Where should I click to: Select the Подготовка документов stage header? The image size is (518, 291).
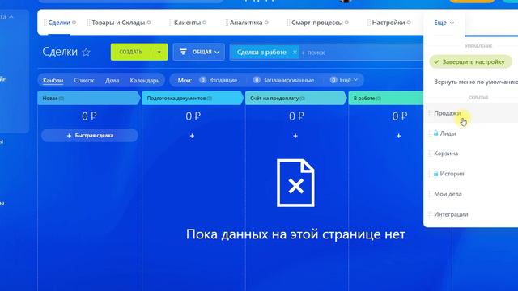(193, 99)
